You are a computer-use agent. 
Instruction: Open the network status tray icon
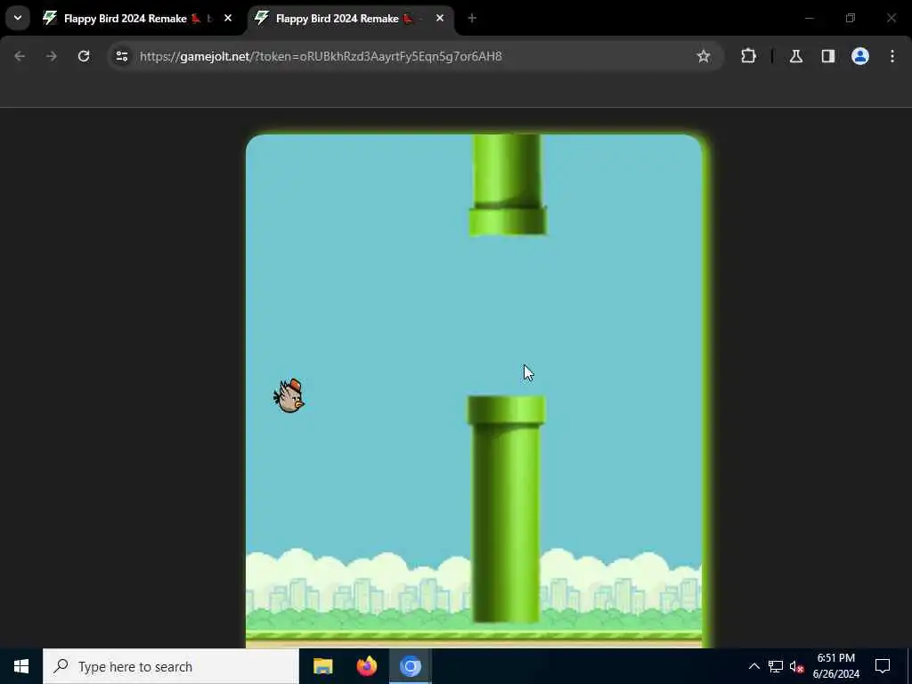pyautogui.click(x=776, y=666)
